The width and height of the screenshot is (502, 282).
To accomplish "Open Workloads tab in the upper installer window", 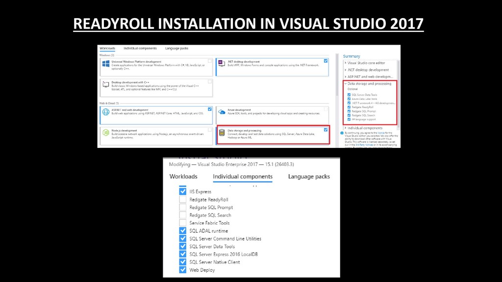I will (107, 48).
